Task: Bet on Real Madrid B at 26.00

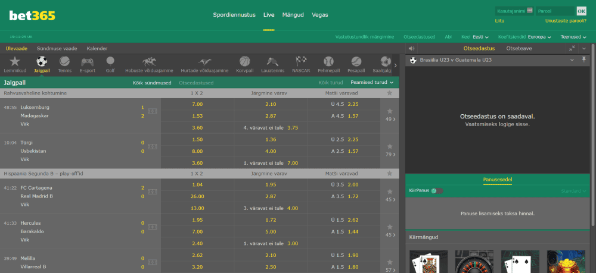Action: coord(197,196)
